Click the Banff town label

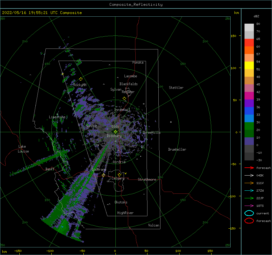(50, 169)
